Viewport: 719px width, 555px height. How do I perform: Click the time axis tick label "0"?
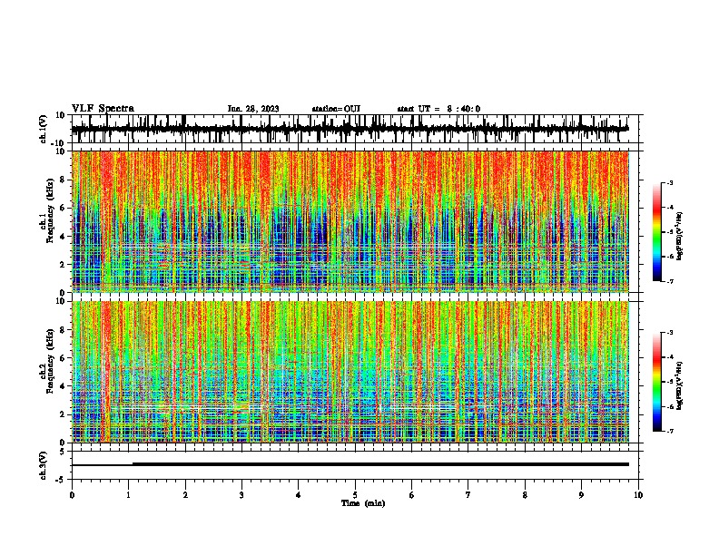72,495
